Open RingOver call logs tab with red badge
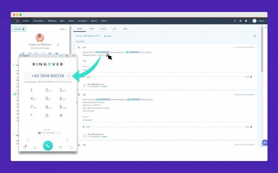Screen dimensions: 278x173 pyautogui.click(x=25, y=147)
